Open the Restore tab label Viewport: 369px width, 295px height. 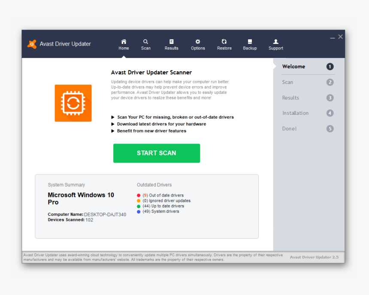[224, 48]
